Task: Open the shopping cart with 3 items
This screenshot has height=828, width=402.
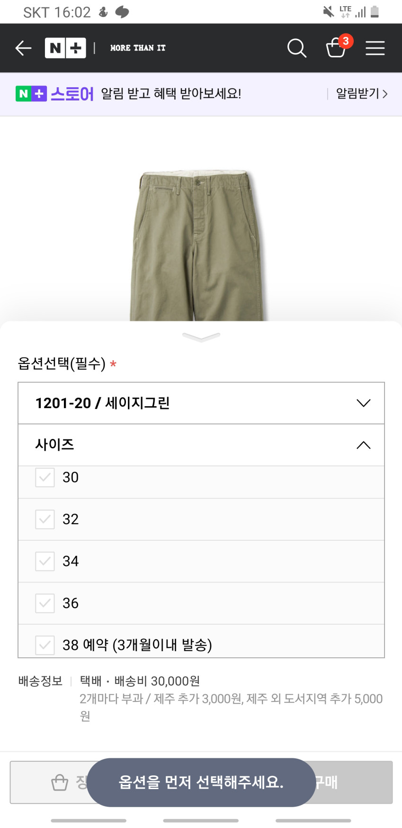Action: tap(337, 47)
